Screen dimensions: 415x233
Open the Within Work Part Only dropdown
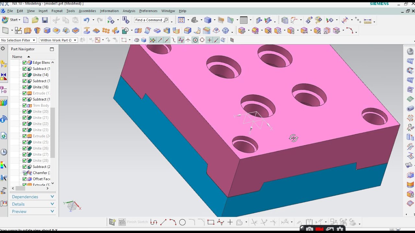[58, 40]
